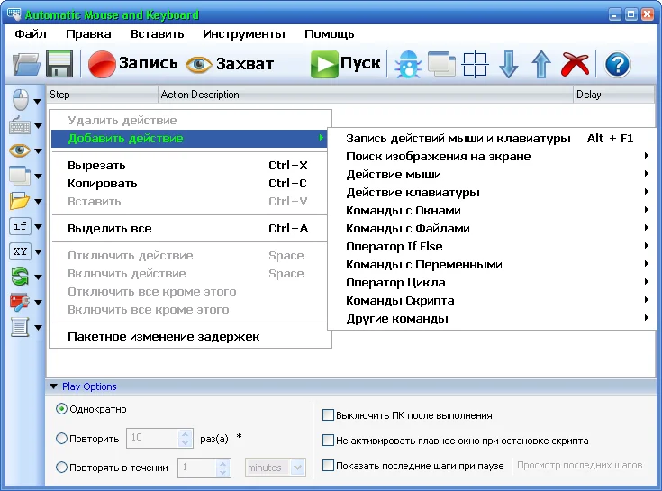Click the duration field showing 1
Image resolution: width=662 pixels, height=491 pixels.
coord(197,468)
